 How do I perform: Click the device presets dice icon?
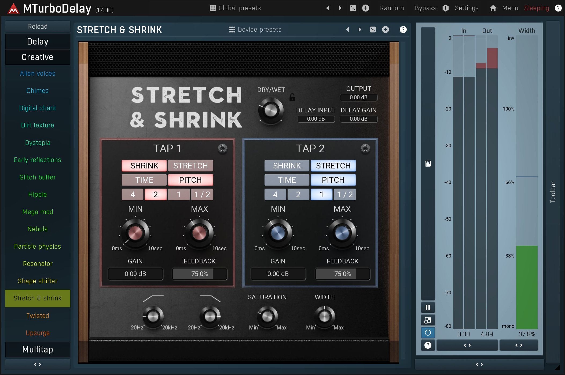(373, 30)
